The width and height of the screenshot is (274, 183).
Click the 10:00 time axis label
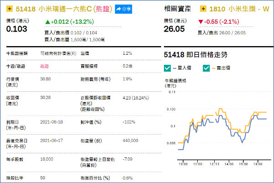(183, 164)
